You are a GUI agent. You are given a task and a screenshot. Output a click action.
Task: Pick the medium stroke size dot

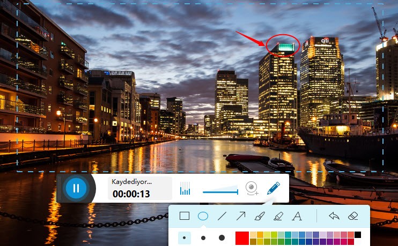[x=203, y=237]
